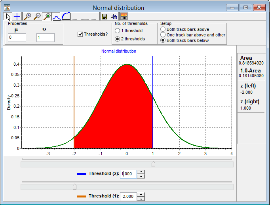Click the Threshold (1) track bar thumb
The image size is (270, 205).
74,187
